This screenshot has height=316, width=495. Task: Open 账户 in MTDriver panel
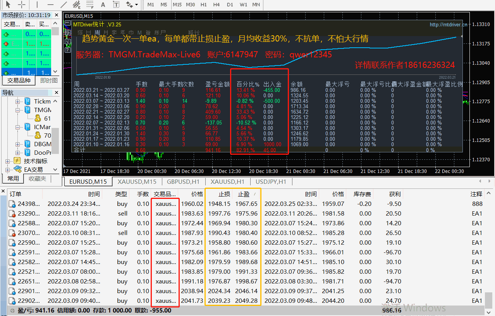tap(160, 33)
